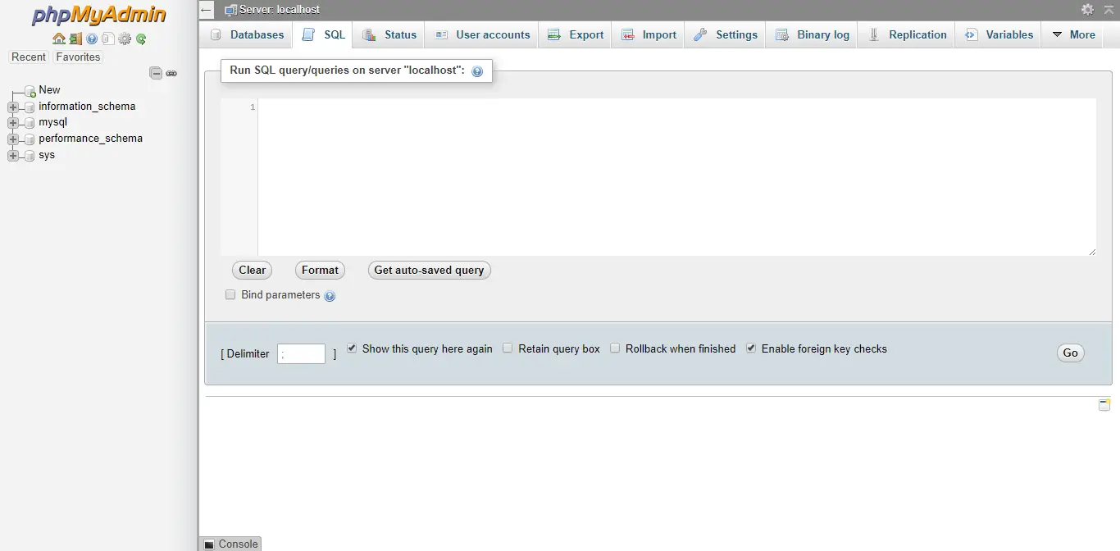
Task: Open the More tab dropdown
Action: (1073, 34)
